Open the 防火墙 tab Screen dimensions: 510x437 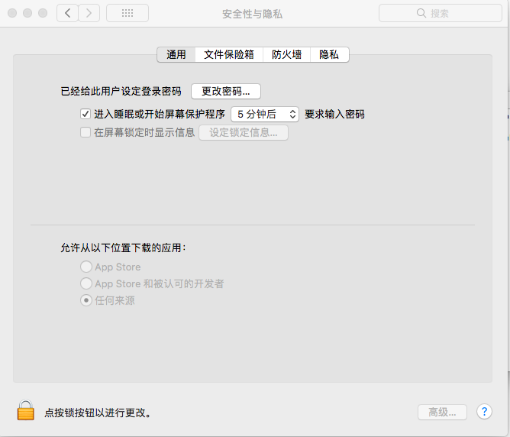coord(286,54)
